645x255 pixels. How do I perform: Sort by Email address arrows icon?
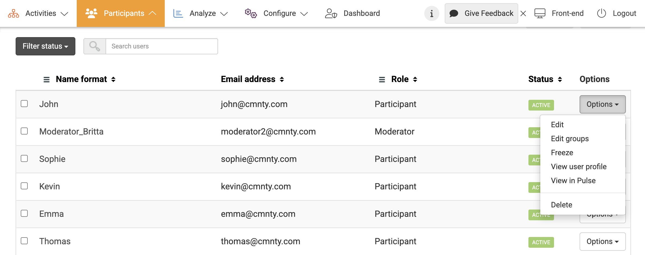click(282, 79)
